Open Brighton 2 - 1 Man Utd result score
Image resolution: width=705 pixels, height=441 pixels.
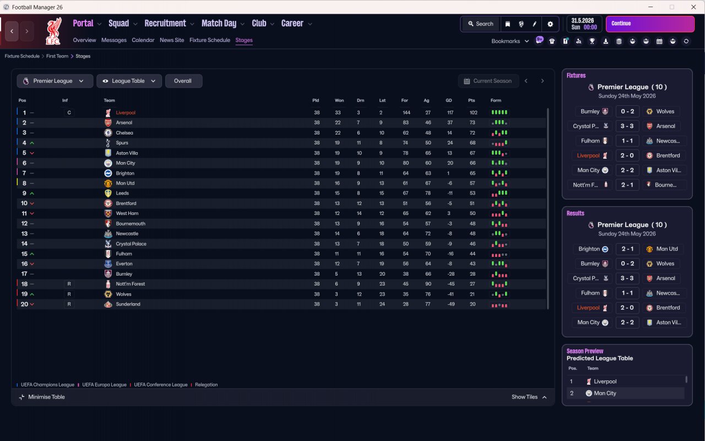pyautogui.click(x=627, y=249)
